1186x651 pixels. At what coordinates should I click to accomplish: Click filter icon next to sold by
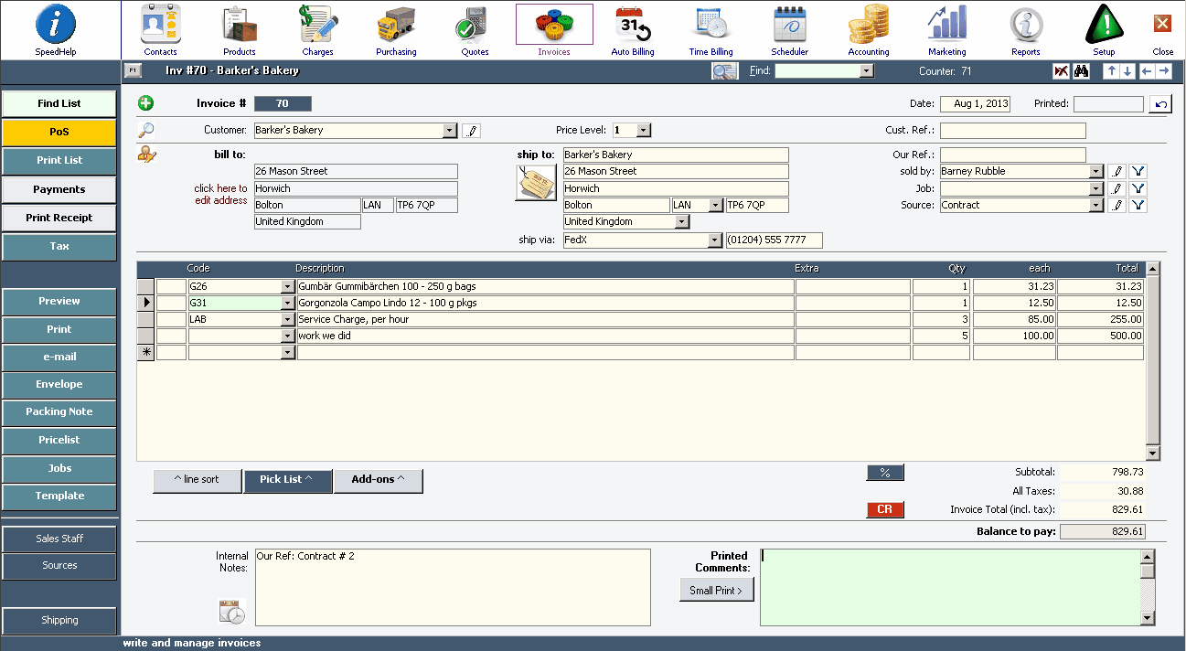point(1138,171)
